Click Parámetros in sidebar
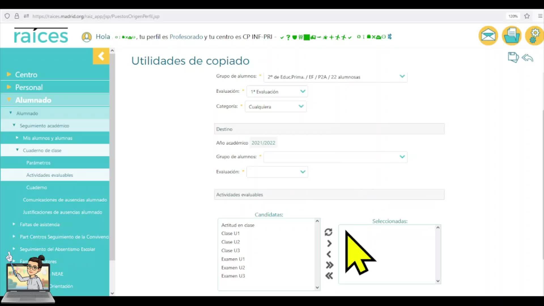This screenshot has width=544, height=306. pos(38,163)
